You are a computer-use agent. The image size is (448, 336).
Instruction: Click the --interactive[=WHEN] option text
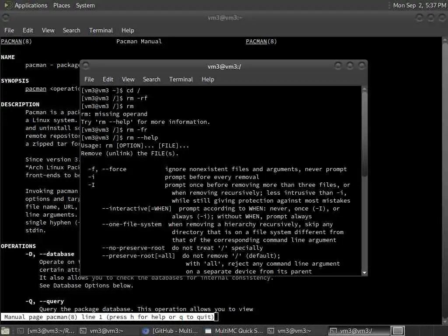coord(136,209)
